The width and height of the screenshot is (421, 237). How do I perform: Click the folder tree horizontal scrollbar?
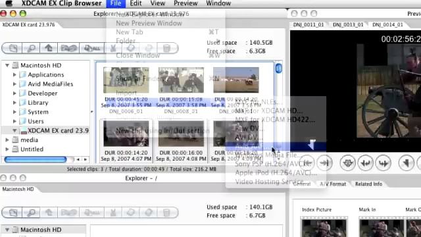(36, 159)
